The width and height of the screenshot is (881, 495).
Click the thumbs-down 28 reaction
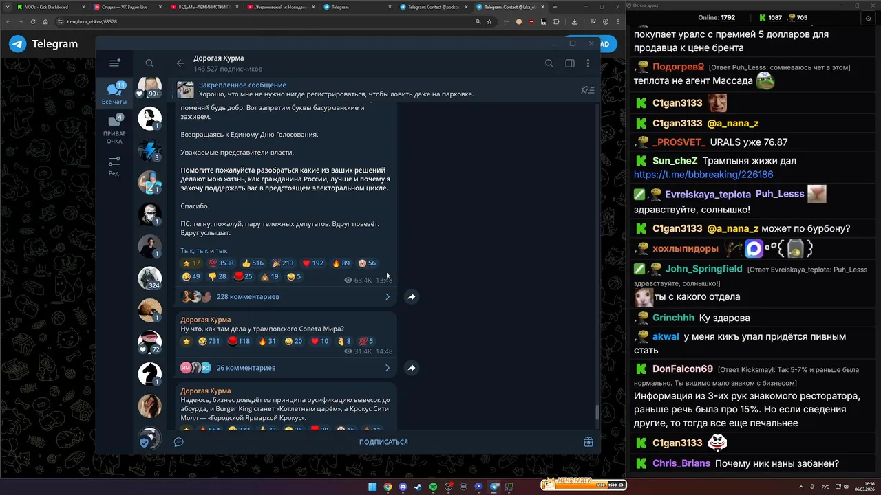217,276
